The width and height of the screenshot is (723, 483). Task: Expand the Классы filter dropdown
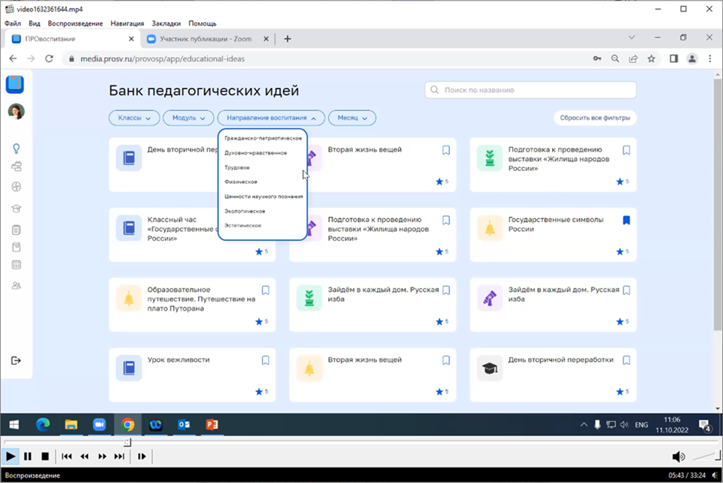[134, 118]
